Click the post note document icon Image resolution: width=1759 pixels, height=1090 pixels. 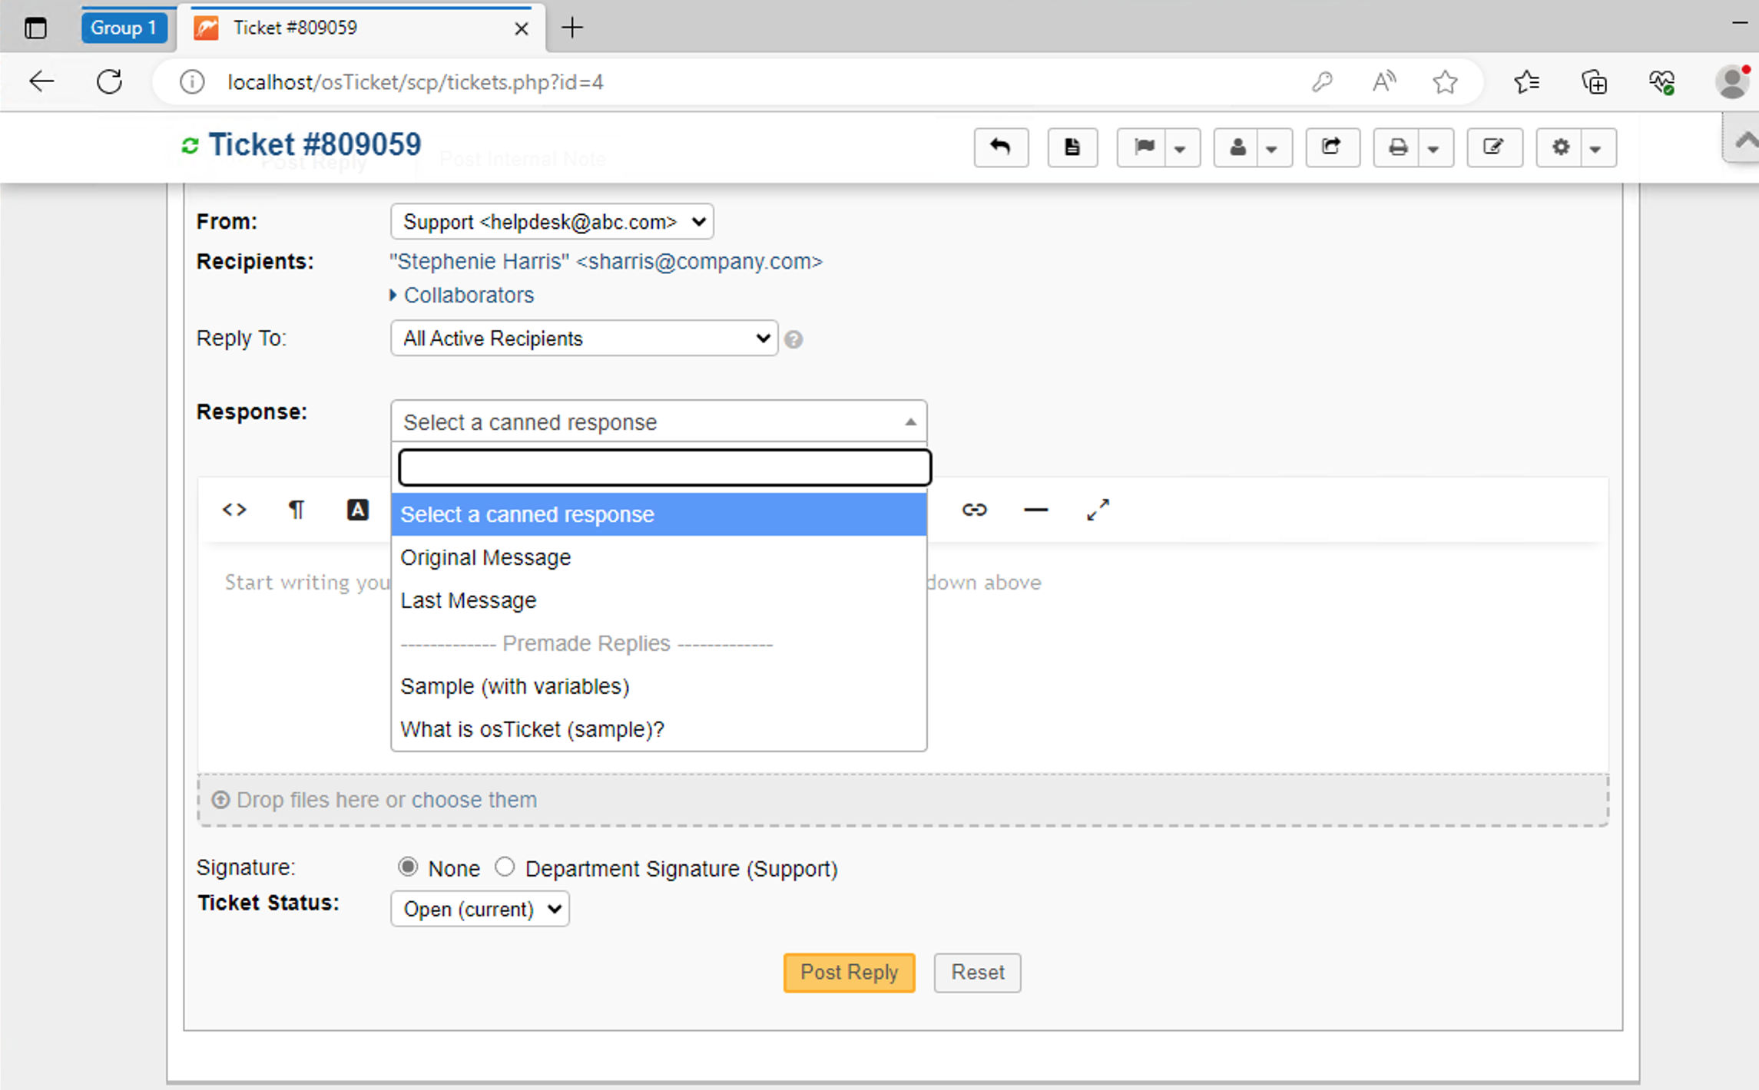[1072, 147]
